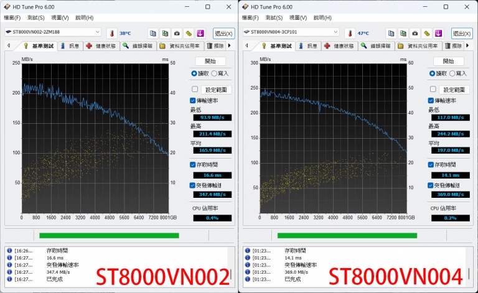This screenshot has height=293, width=478.
Task: Open ST8000VN004-3CP101 drive dropdown
Action: click(x=291, y=32)
